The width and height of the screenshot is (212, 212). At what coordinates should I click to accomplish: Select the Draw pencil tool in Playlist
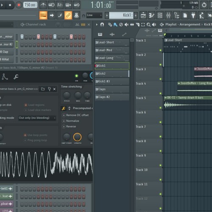coord(110,25)
